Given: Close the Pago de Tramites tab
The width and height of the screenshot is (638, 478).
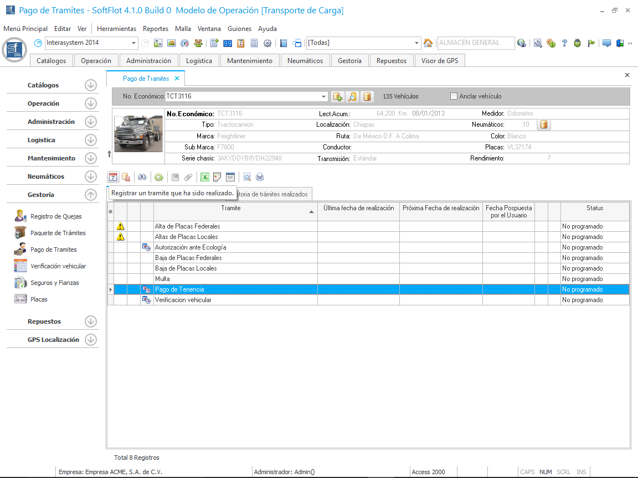Looking at the screenshot, I should pyautogui.click(x=177, y=79).
